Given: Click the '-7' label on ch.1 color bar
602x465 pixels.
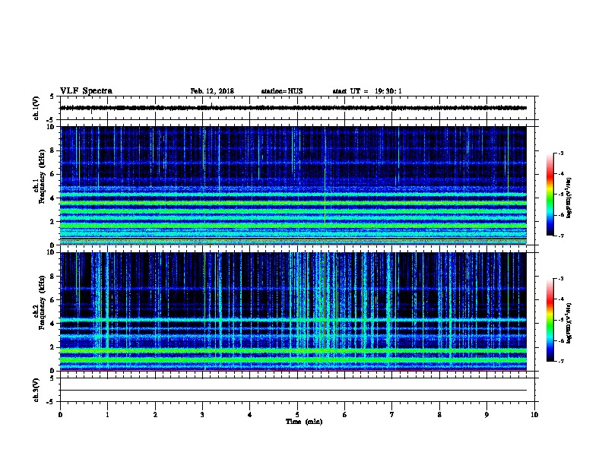Looking at the screenshot, I should (560, 236).
